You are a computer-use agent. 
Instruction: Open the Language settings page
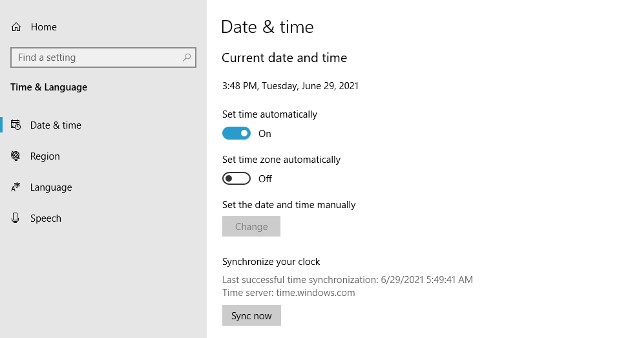[x=51, y=187]
